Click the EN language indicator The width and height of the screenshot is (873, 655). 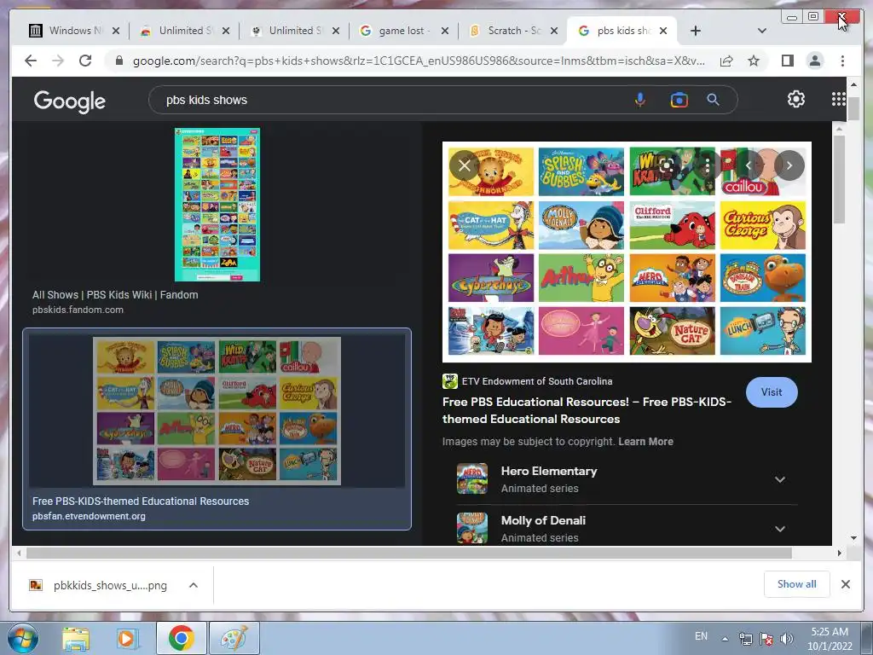click(x=701, y=636)
